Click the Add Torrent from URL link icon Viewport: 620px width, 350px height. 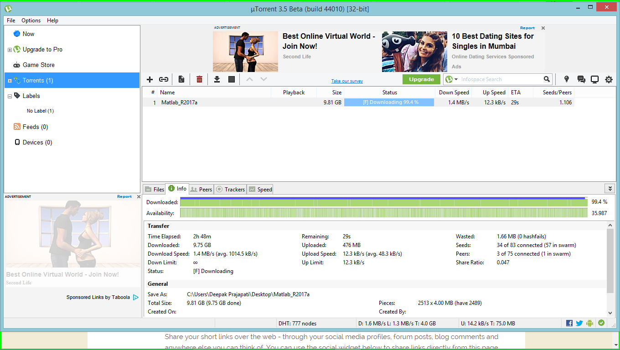tap(164, 79)
